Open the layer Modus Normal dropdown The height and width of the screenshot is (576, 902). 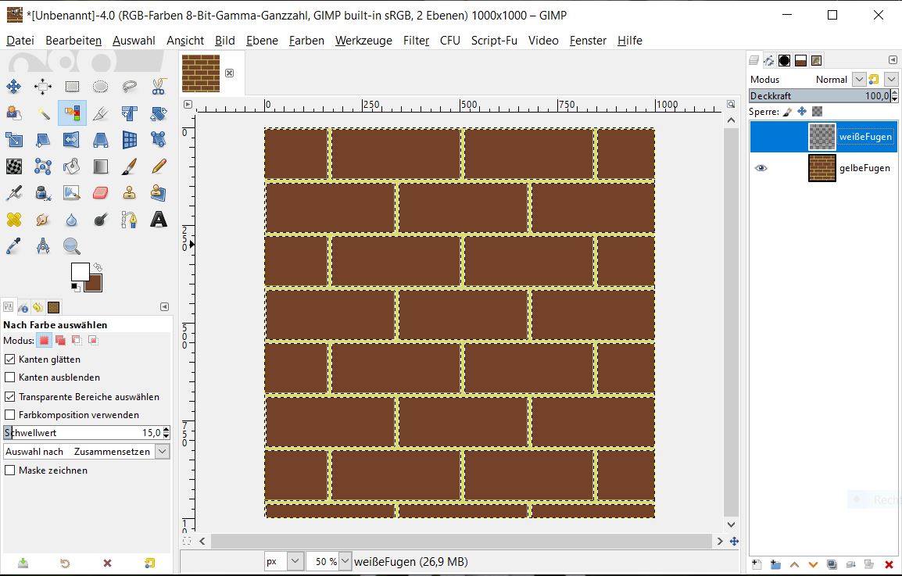[x=859, y=79]
